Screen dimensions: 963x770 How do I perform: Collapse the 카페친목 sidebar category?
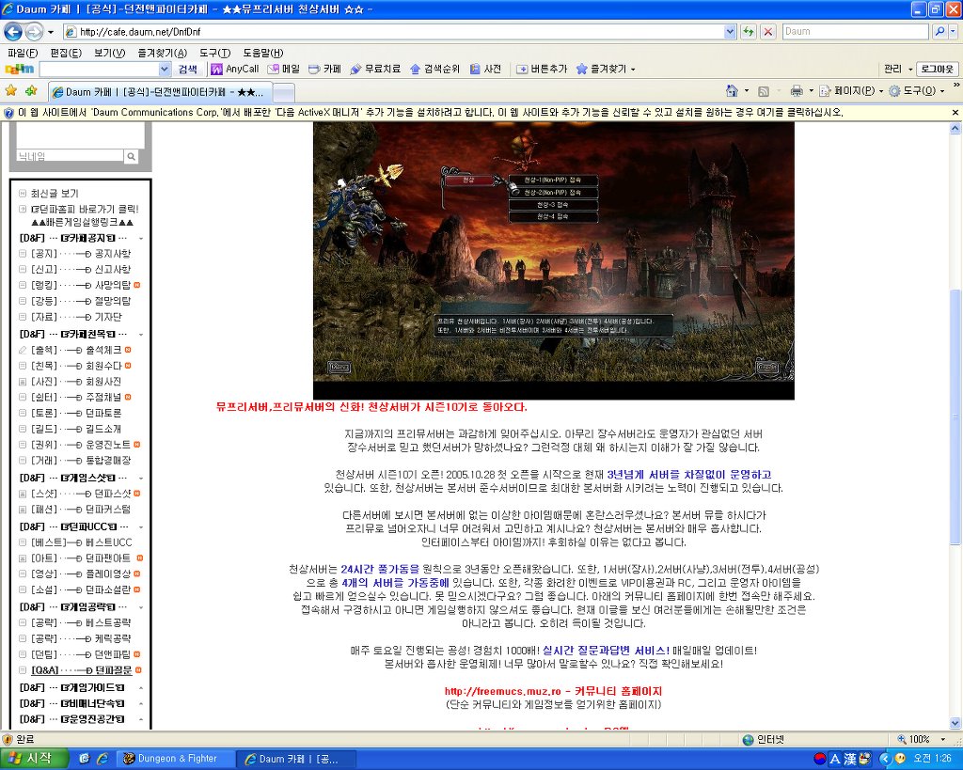tap(141, 335)
